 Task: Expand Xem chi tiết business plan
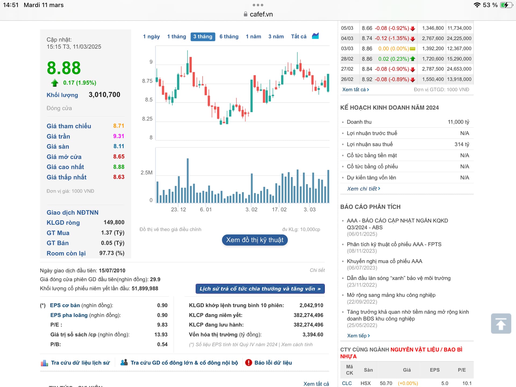coord(363,189)
